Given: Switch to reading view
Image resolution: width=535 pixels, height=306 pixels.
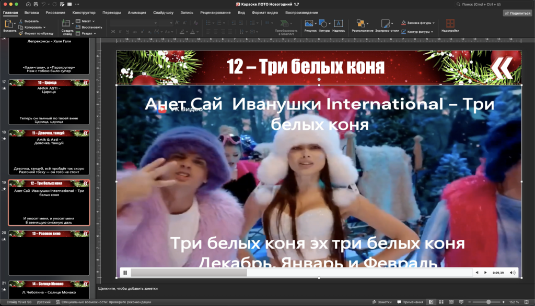Looking at the screenshot, I should tap(451, 302).
